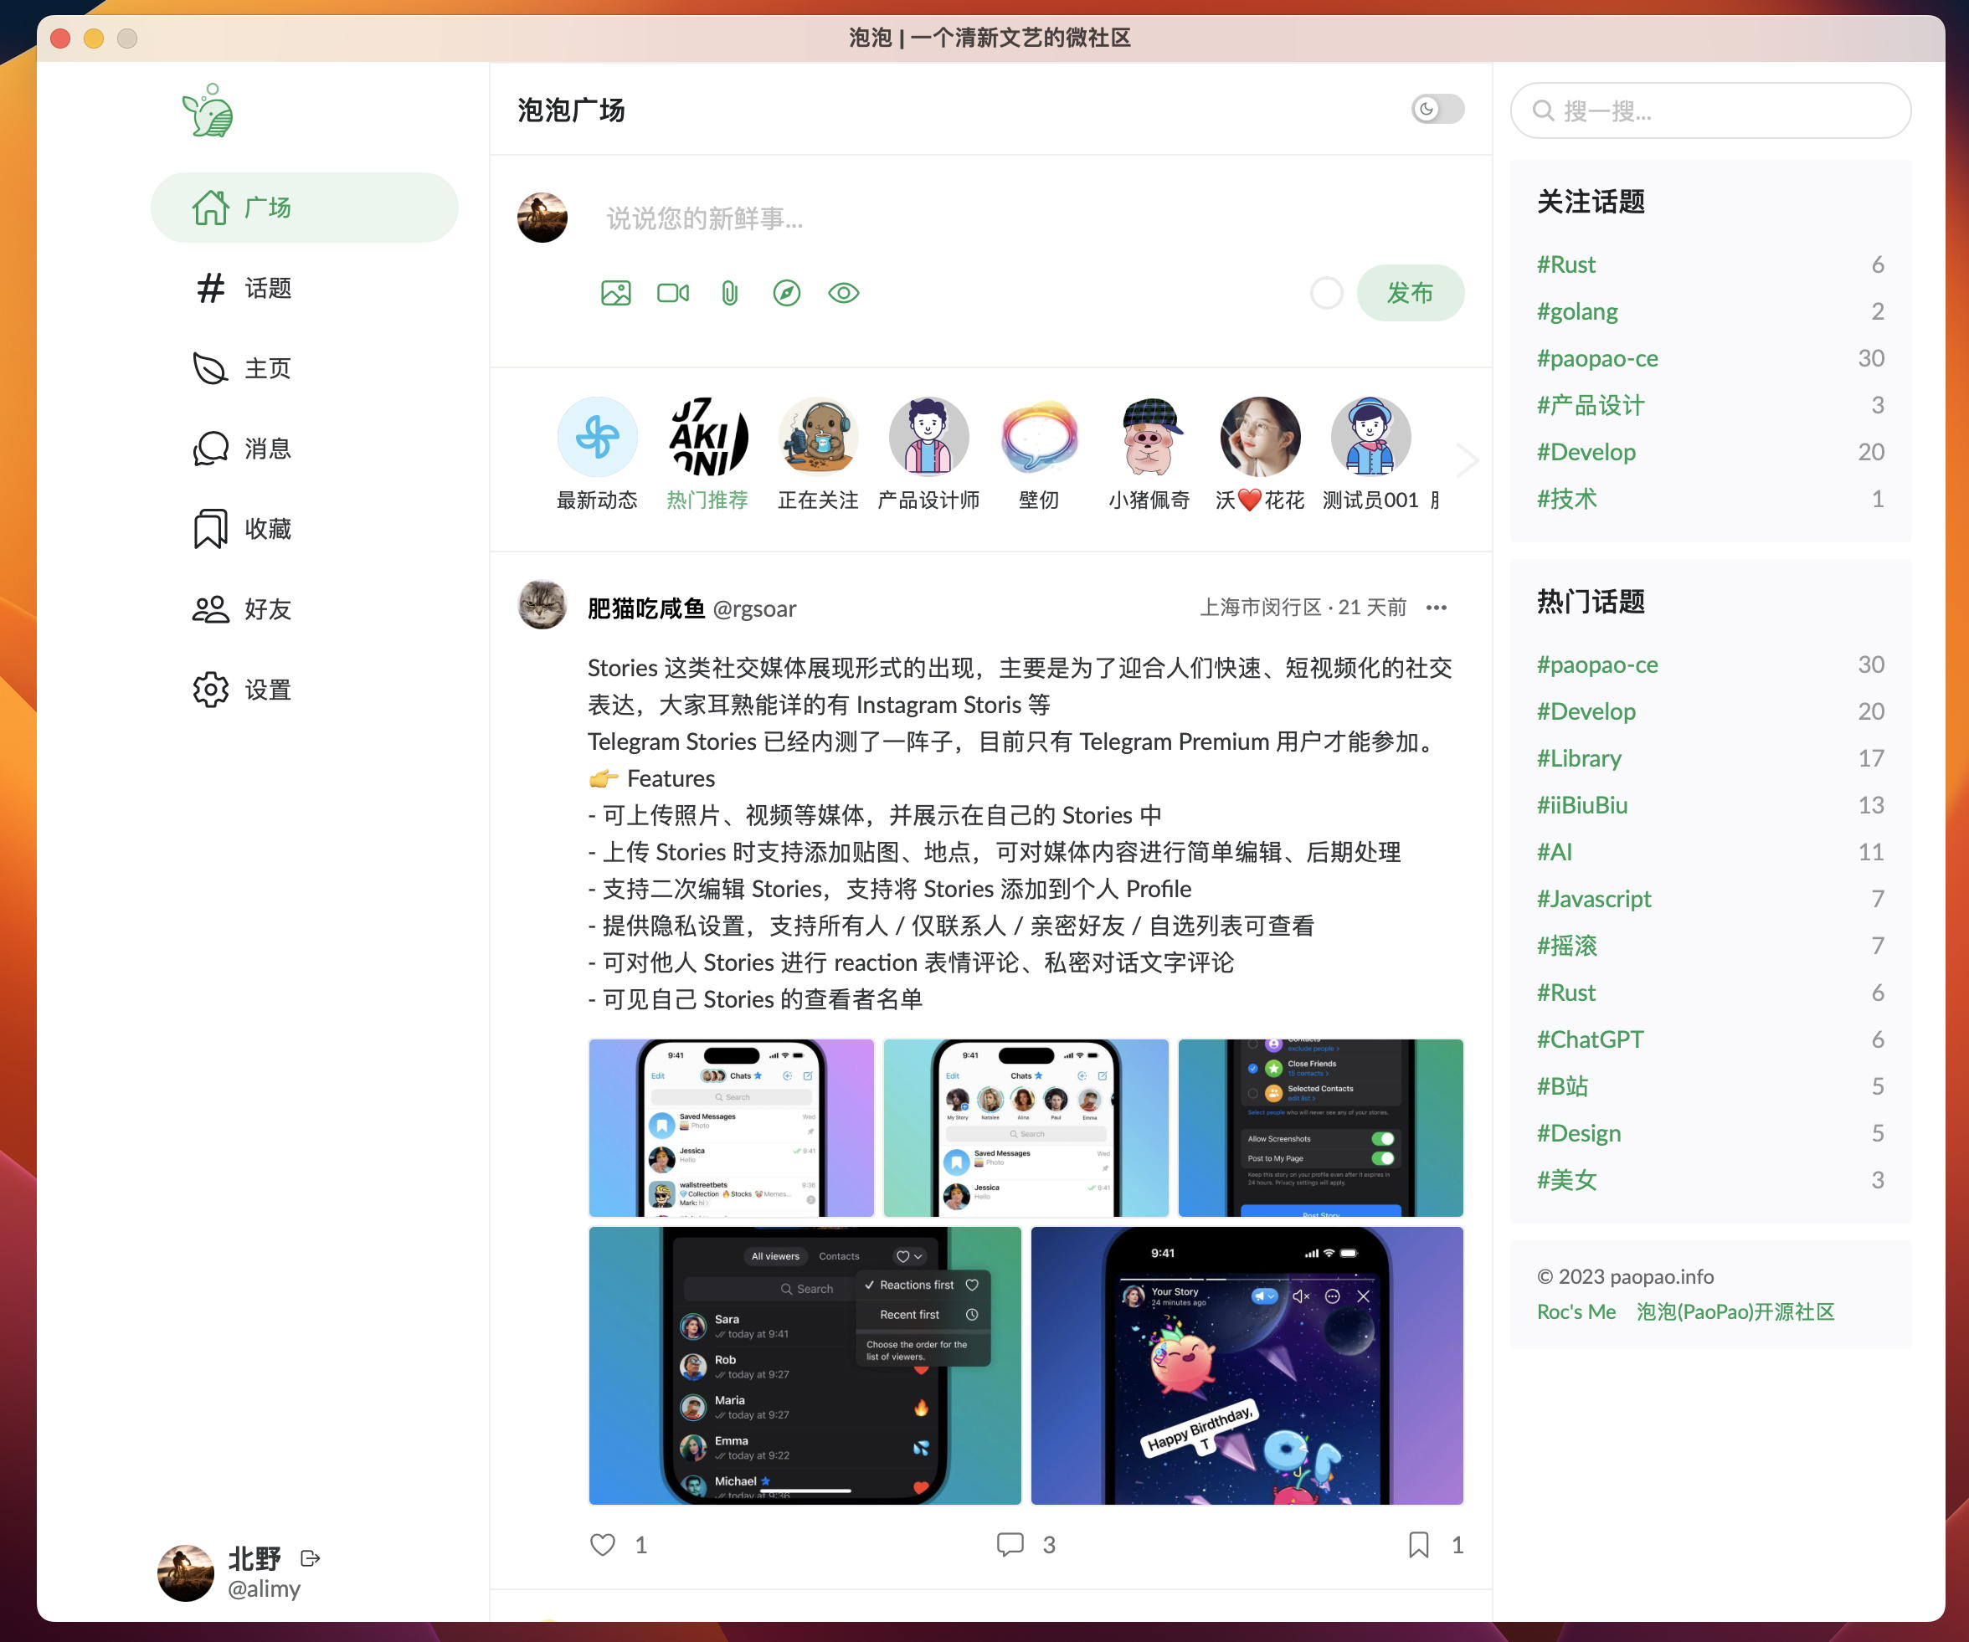The width and height of the screenshot is (1969, 1642).
Task: Click #paopao-ce trending topic link
Action: coord(1601,662)
